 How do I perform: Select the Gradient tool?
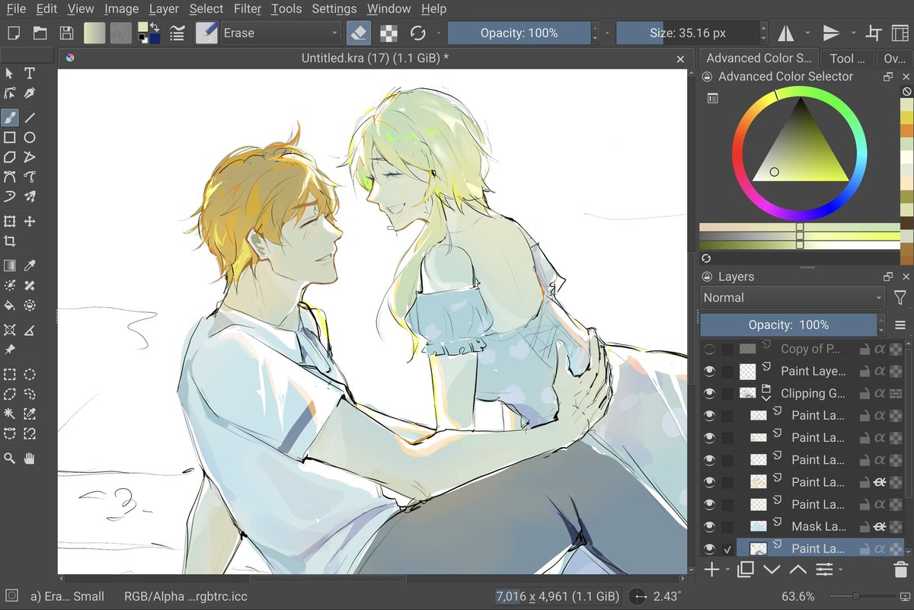9,265
